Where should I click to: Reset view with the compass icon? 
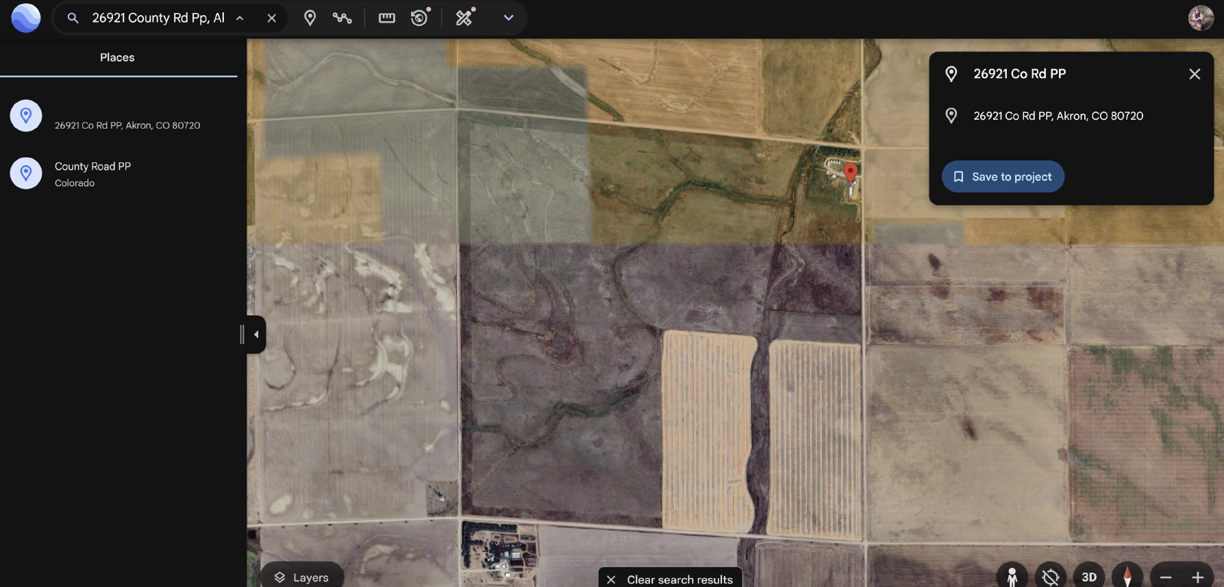pos(1127,577)
